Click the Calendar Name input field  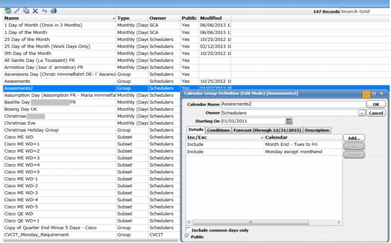tap(293, 104)
